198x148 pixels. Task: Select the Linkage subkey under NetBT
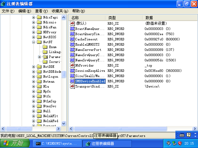point(55,52)
